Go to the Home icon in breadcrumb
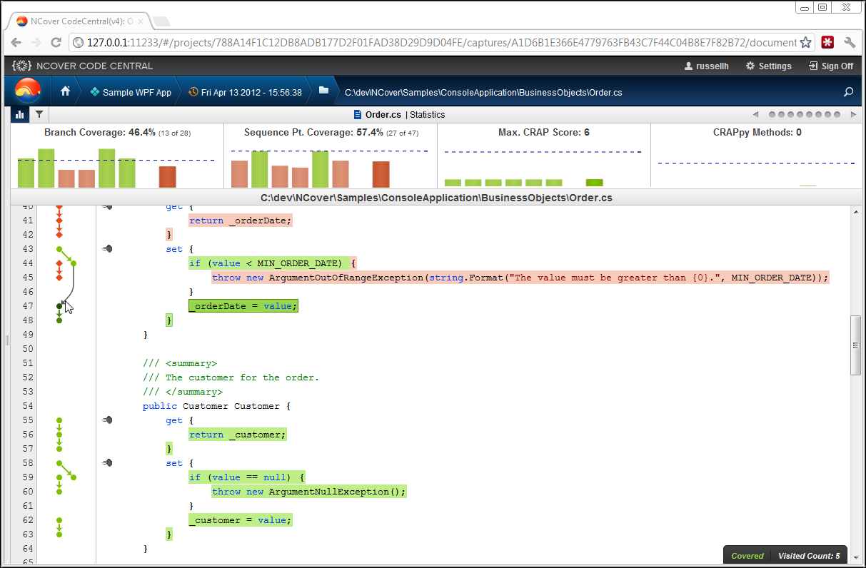Screen dimensions: 866x568 coord(65,91)
